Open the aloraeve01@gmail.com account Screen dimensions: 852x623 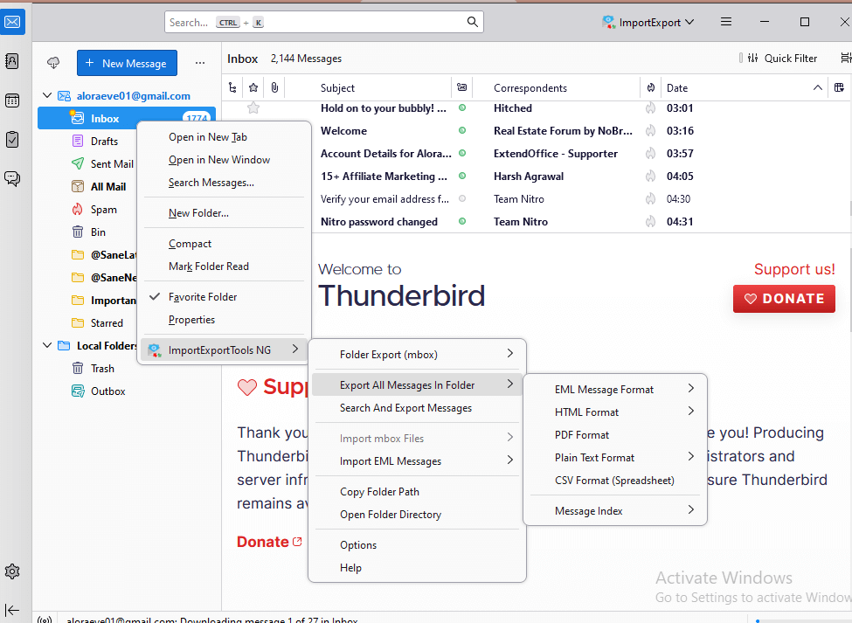pos(133,95)
